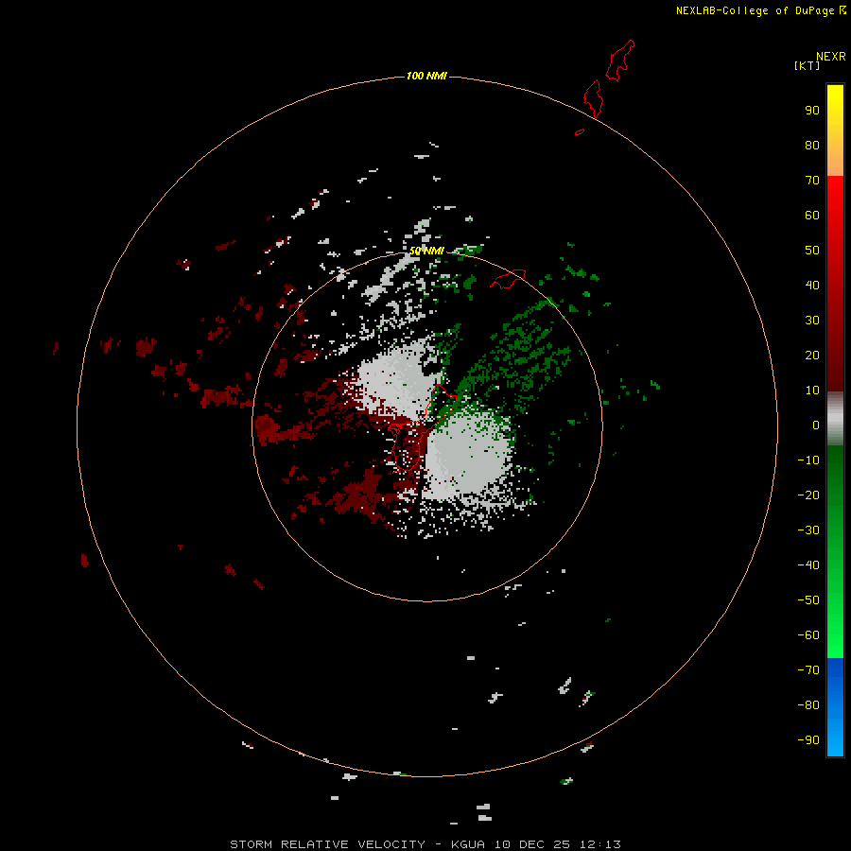Click the -50 value on velocity scale

point(808,600)
